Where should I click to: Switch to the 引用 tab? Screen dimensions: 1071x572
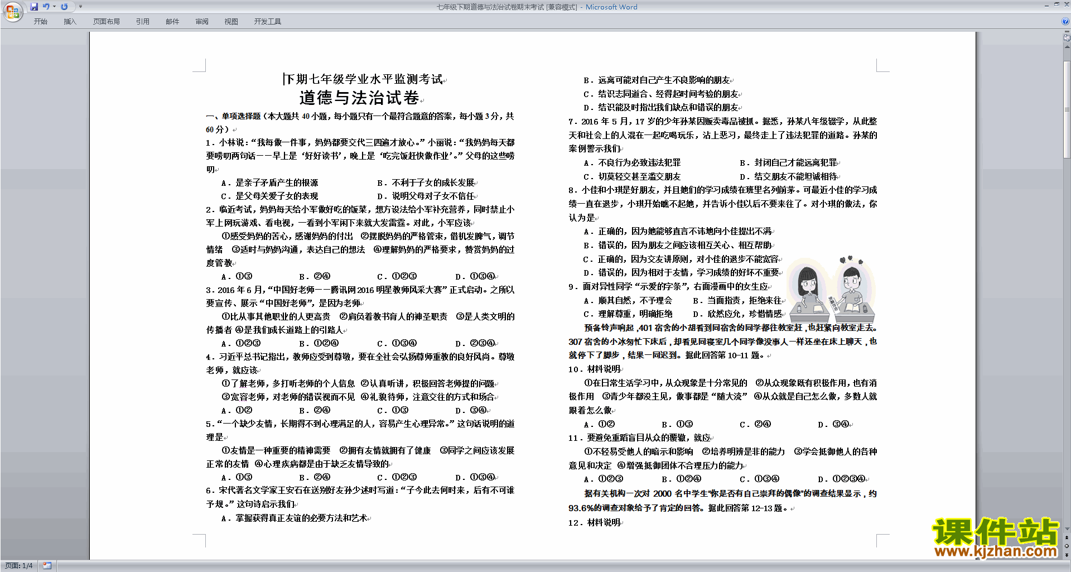coord(142,22)
